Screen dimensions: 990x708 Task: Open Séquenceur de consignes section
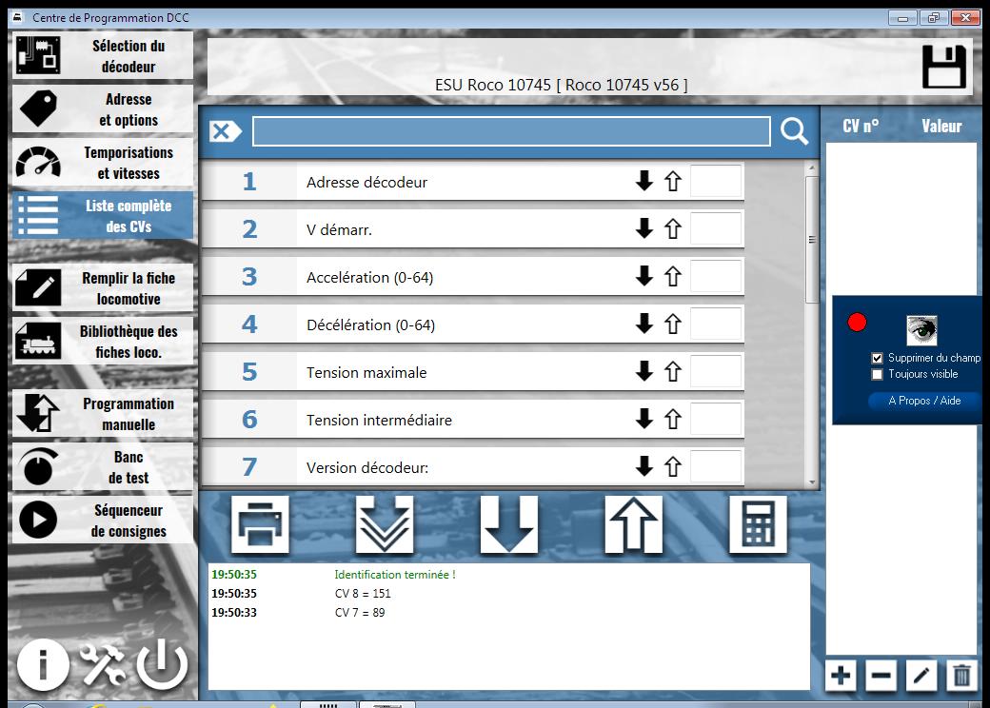point(103,520)
